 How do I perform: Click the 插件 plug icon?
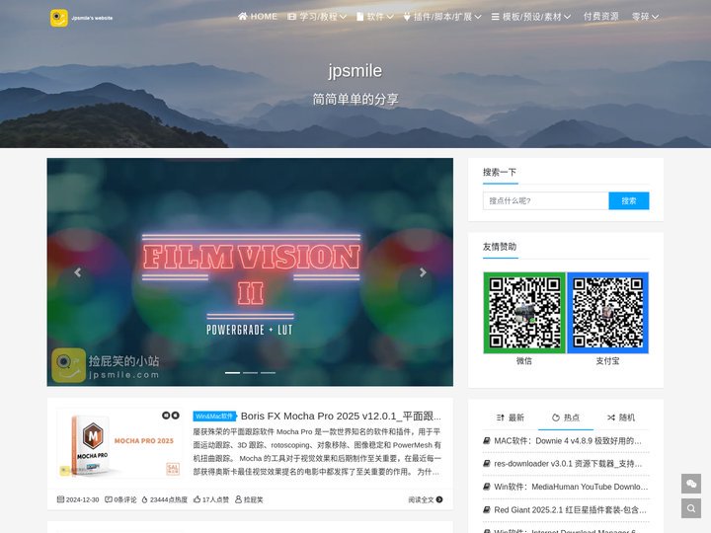point(407,17)
